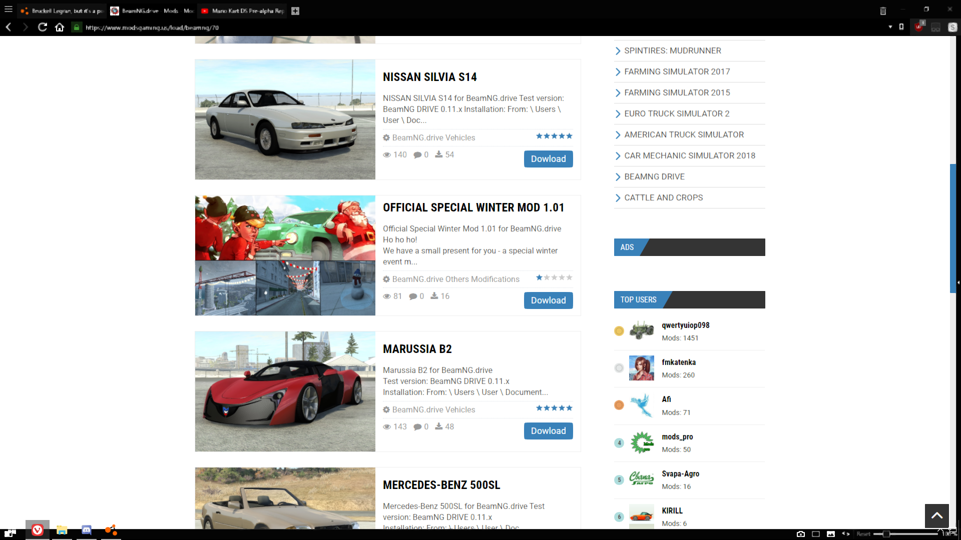Switch to Mario Kart DS Pre-alpha YouTube tab
Screen dimensions: 961x540
tap(242, 11)
